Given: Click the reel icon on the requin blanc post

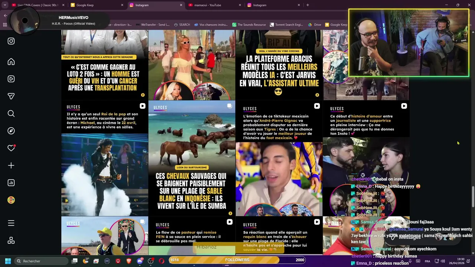Looking at the screenshot, I should point(317,222).
